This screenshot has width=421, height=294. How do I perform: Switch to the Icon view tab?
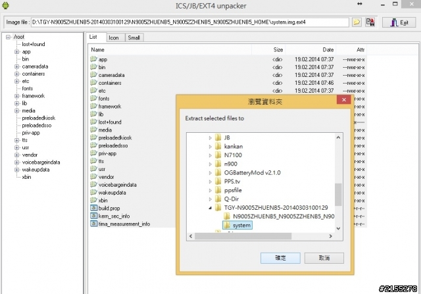click(x=114, y=37)
